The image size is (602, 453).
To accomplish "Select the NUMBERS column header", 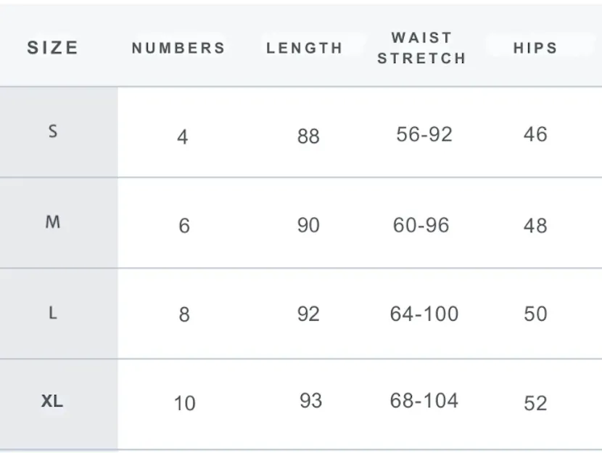I will coord(178,48).
